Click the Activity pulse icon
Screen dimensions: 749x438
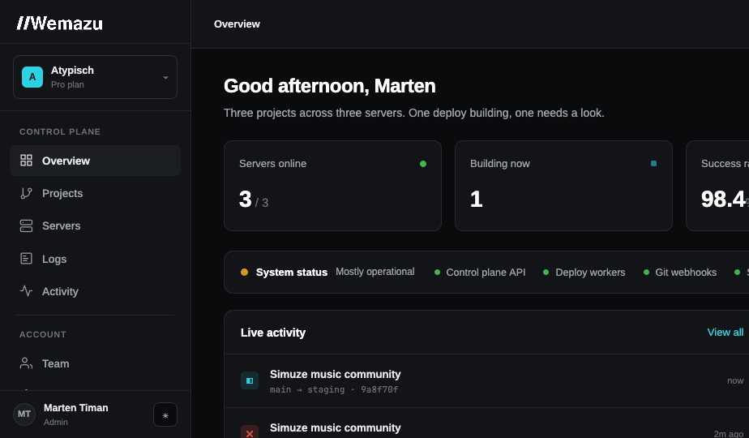[x=26, y=291]
